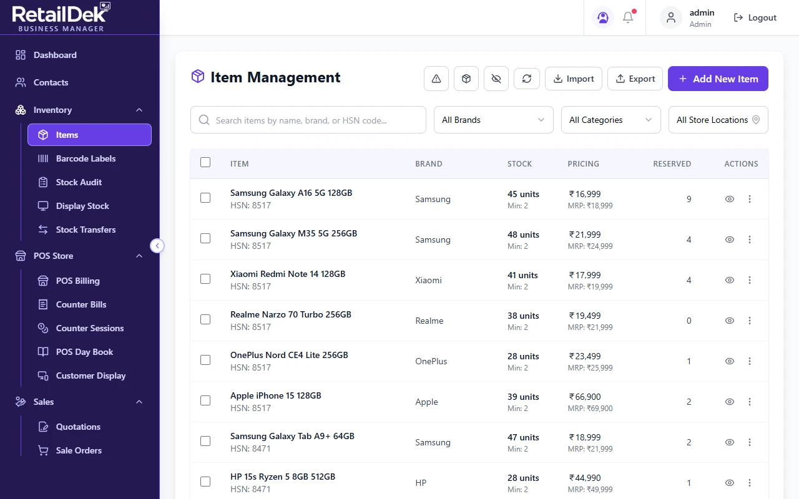
Task: Open the All Store Locations selector
Action: (718, 120)
